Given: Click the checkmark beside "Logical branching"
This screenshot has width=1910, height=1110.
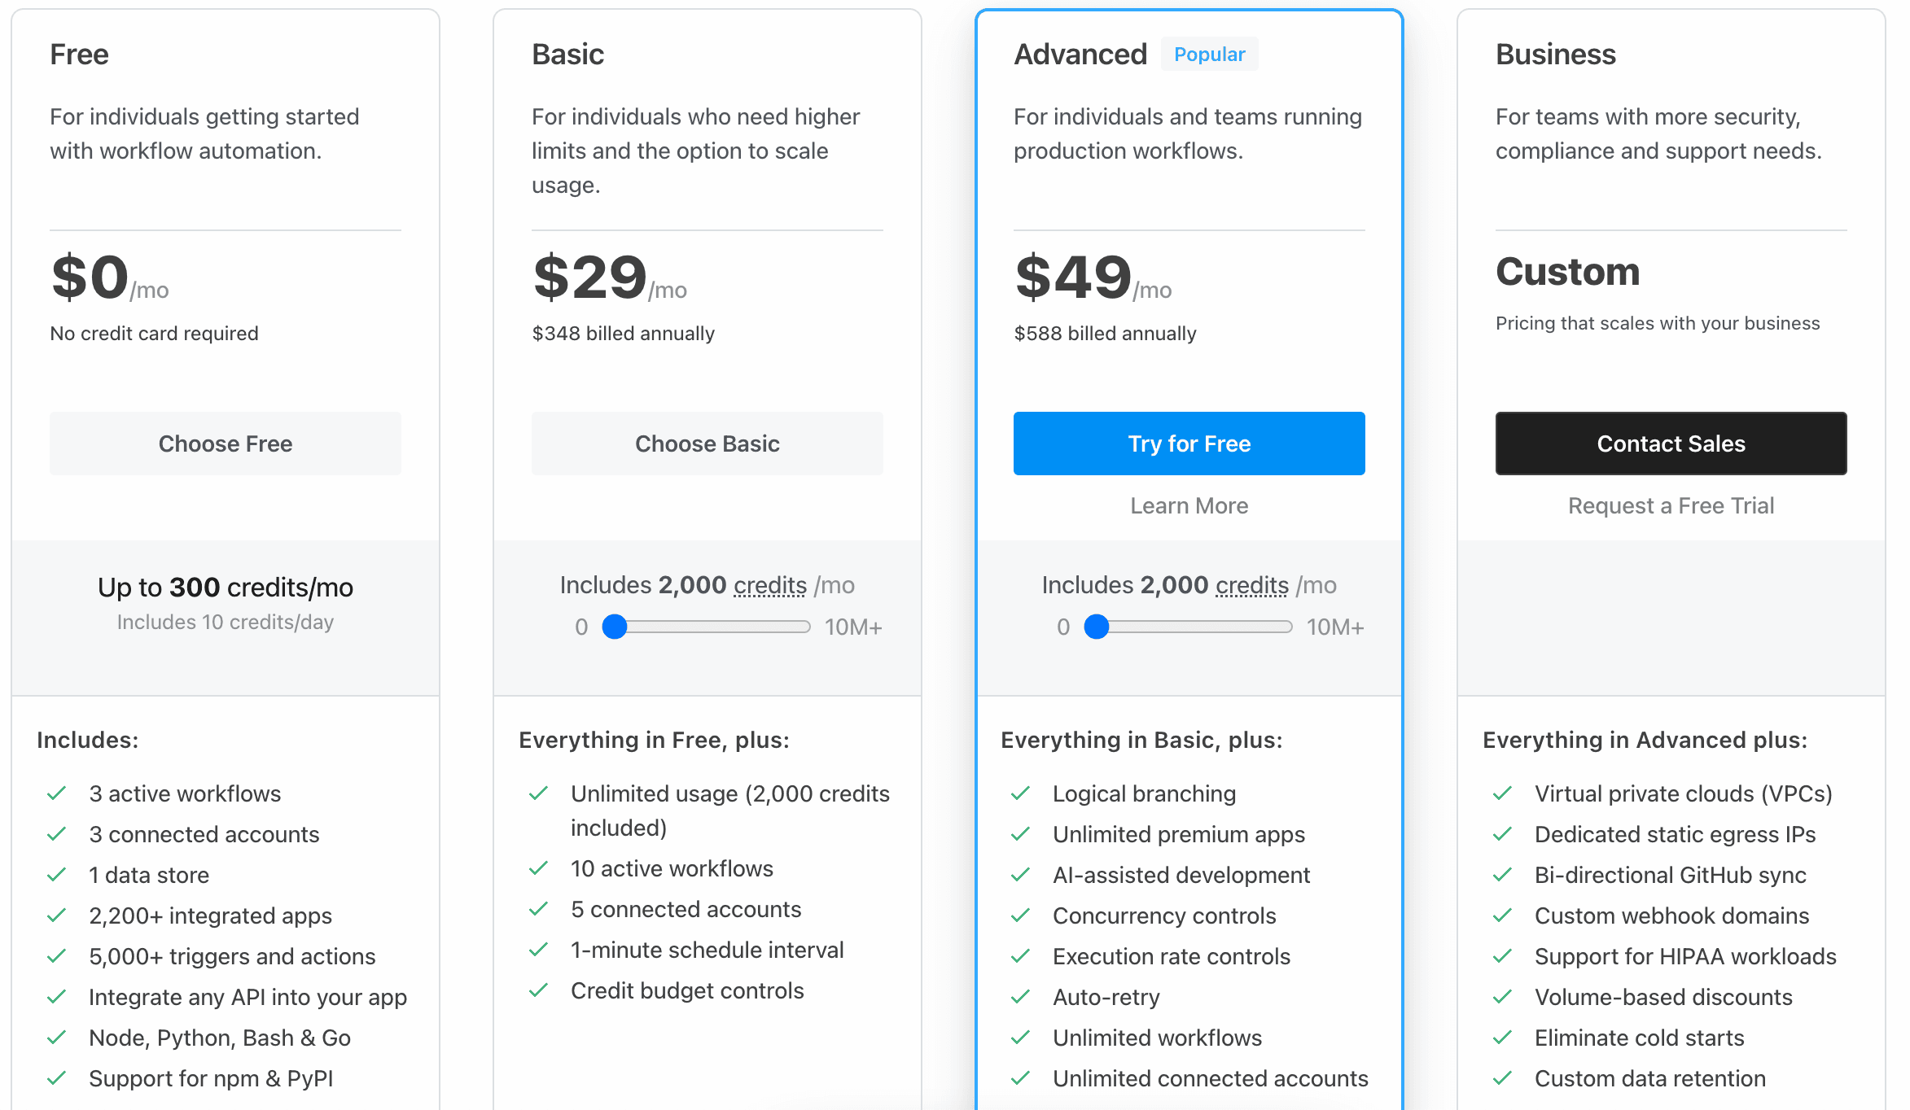Looking at the screenshot, I should tap(1020, 793).
